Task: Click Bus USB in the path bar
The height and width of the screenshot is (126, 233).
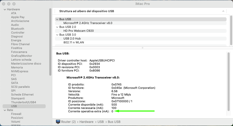Action: (114, 122)
